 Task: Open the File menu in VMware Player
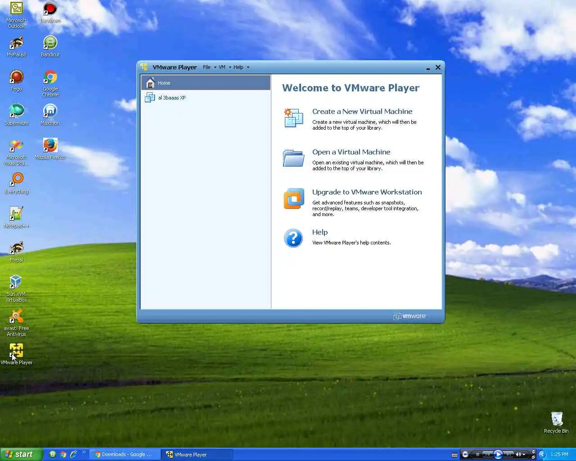[207, 67]
